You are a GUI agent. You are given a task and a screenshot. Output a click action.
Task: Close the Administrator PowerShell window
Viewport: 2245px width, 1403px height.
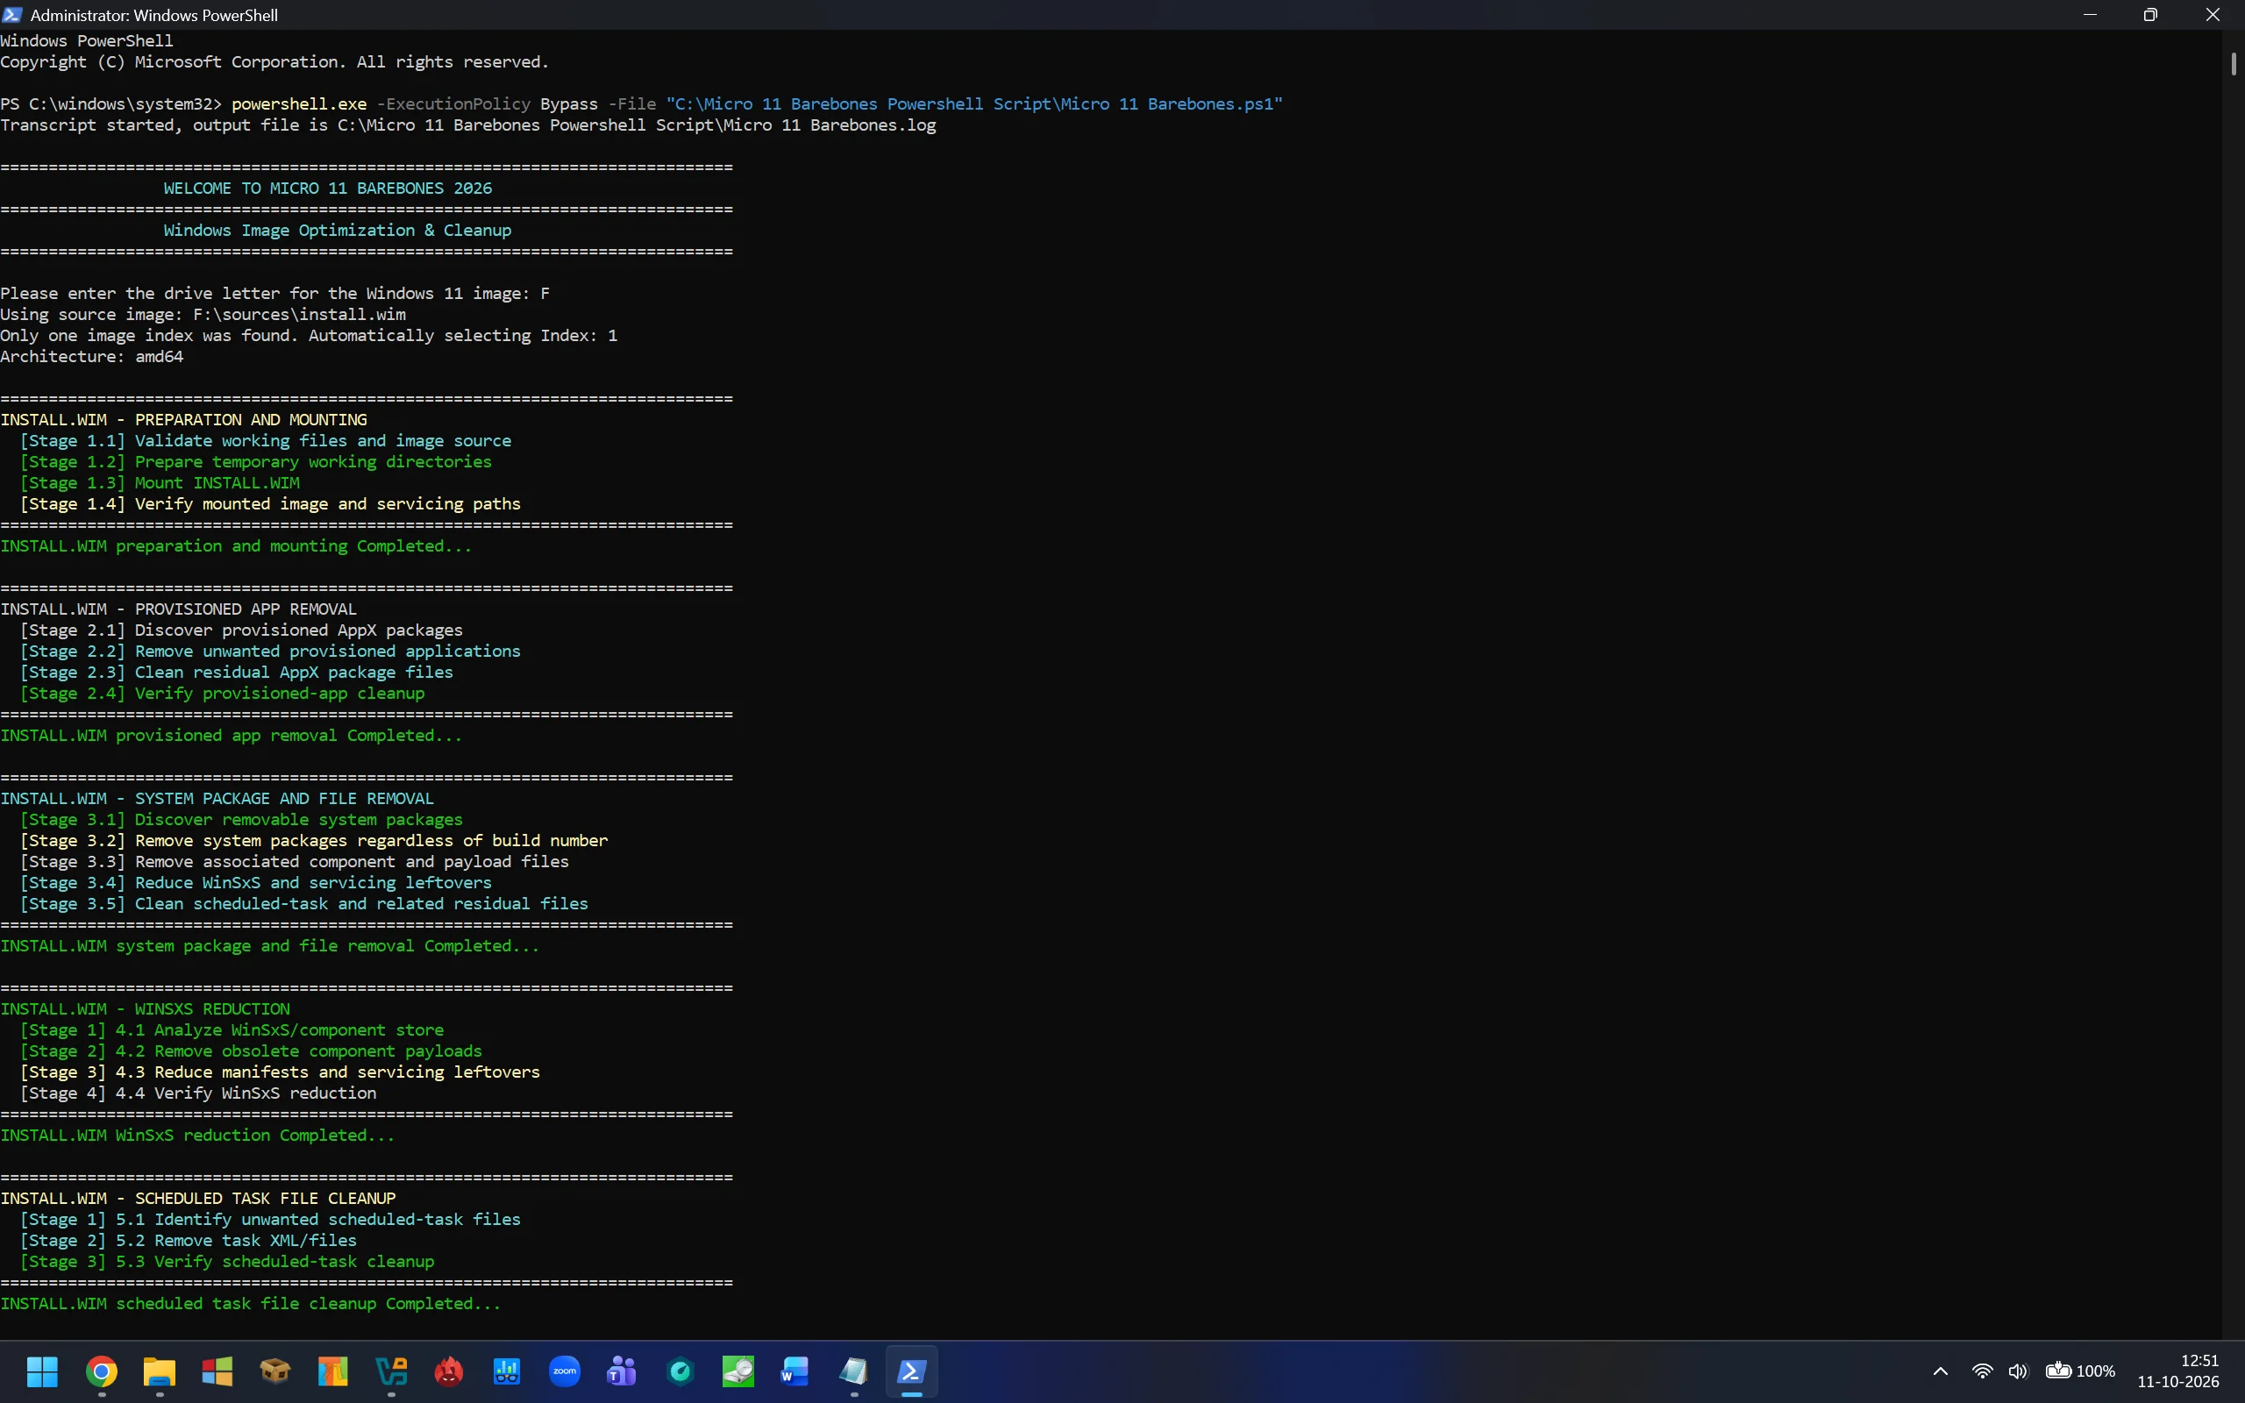click(x=2213, y=15)
